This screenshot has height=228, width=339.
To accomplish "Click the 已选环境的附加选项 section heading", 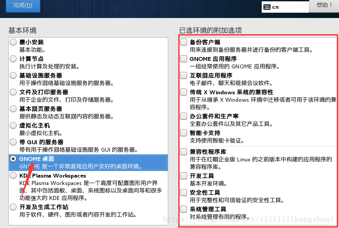I will pyautogui.click(x=210, y=30).
